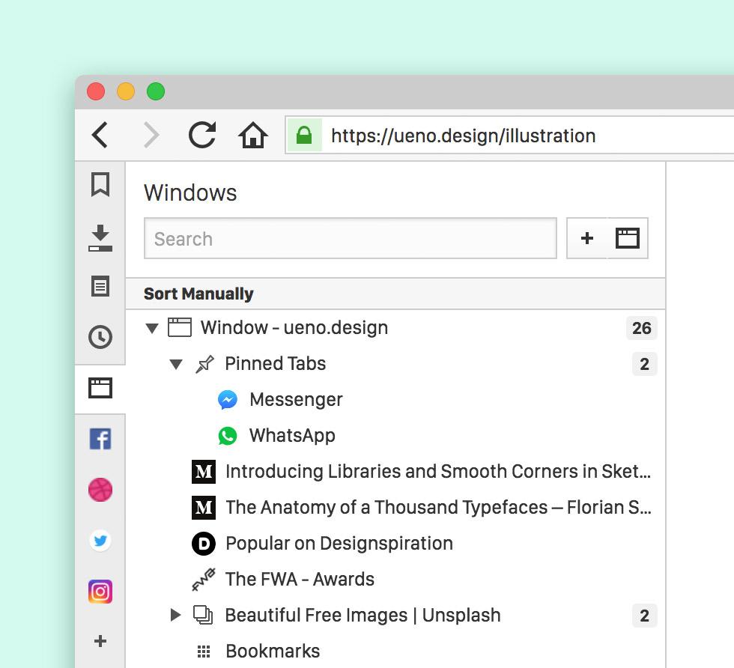
Task: Open the home page
Action: [x=253, y=135]
